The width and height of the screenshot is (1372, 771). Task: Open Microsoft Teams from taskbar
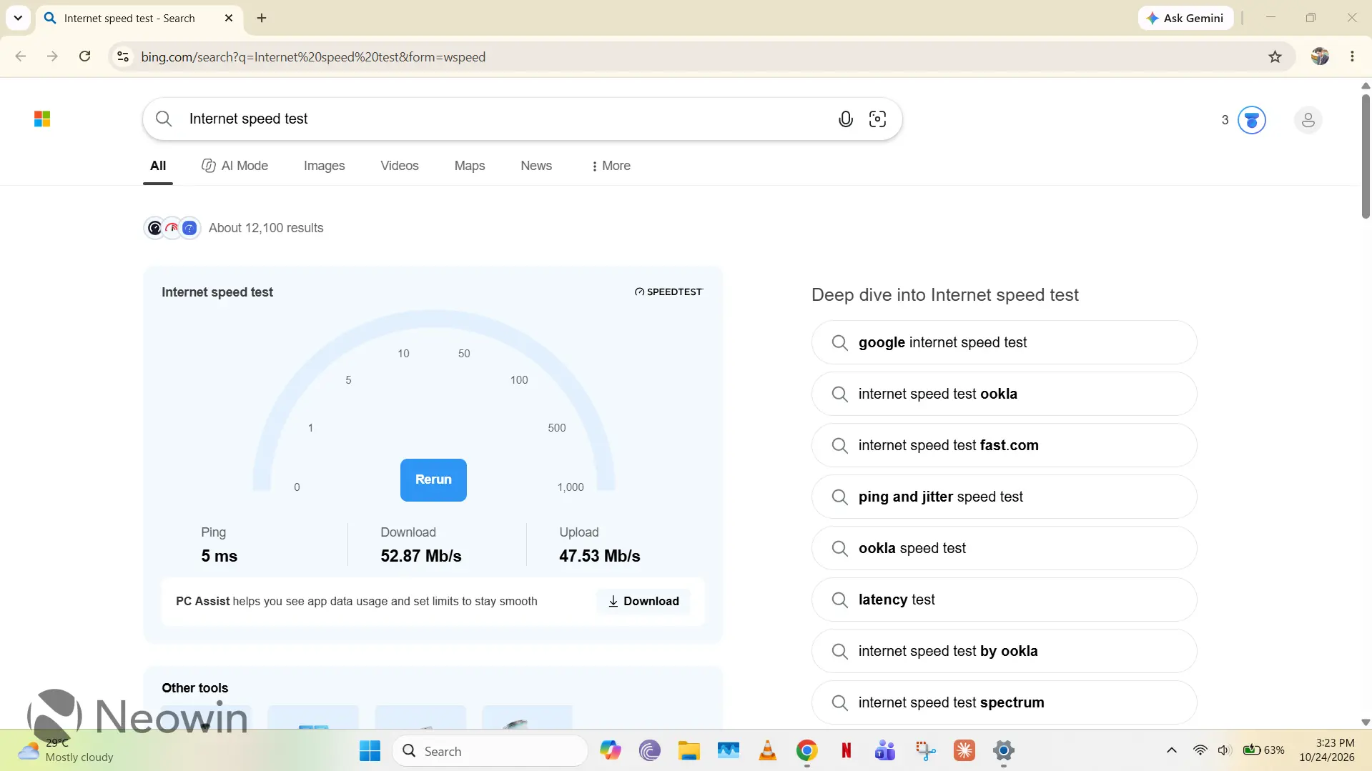[884, 751]
